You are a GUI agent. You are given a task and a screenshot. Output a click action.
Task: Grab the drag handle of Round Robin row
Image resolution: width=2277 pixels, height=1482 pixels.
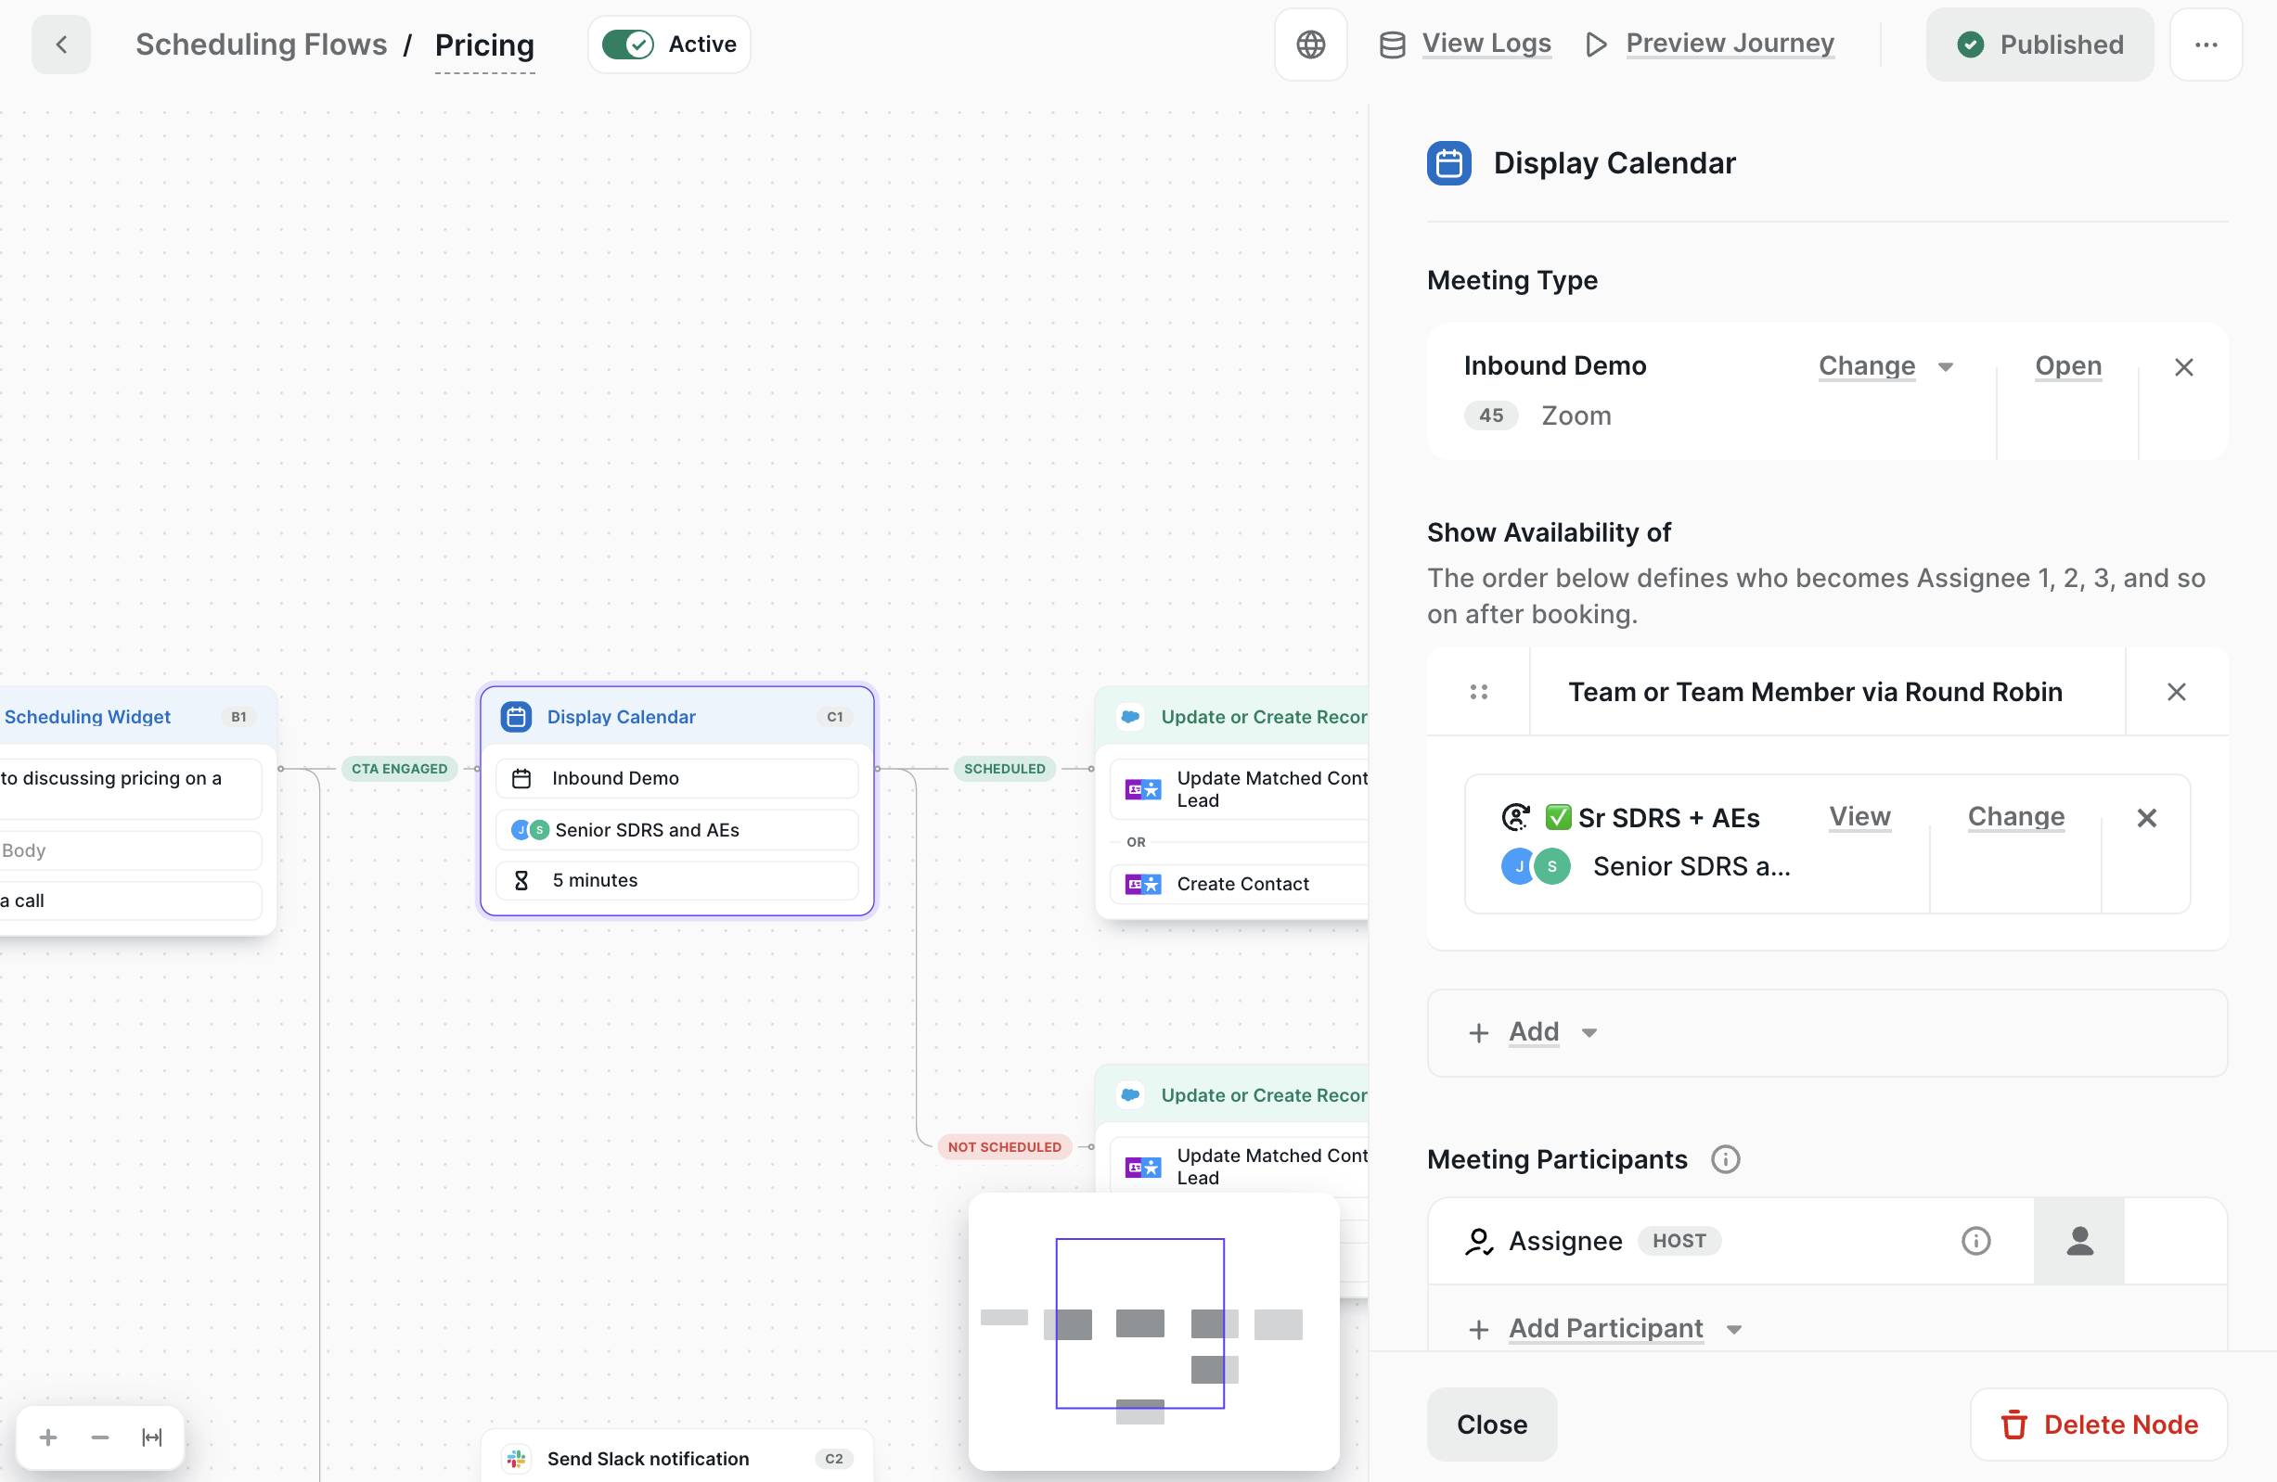1479,692
